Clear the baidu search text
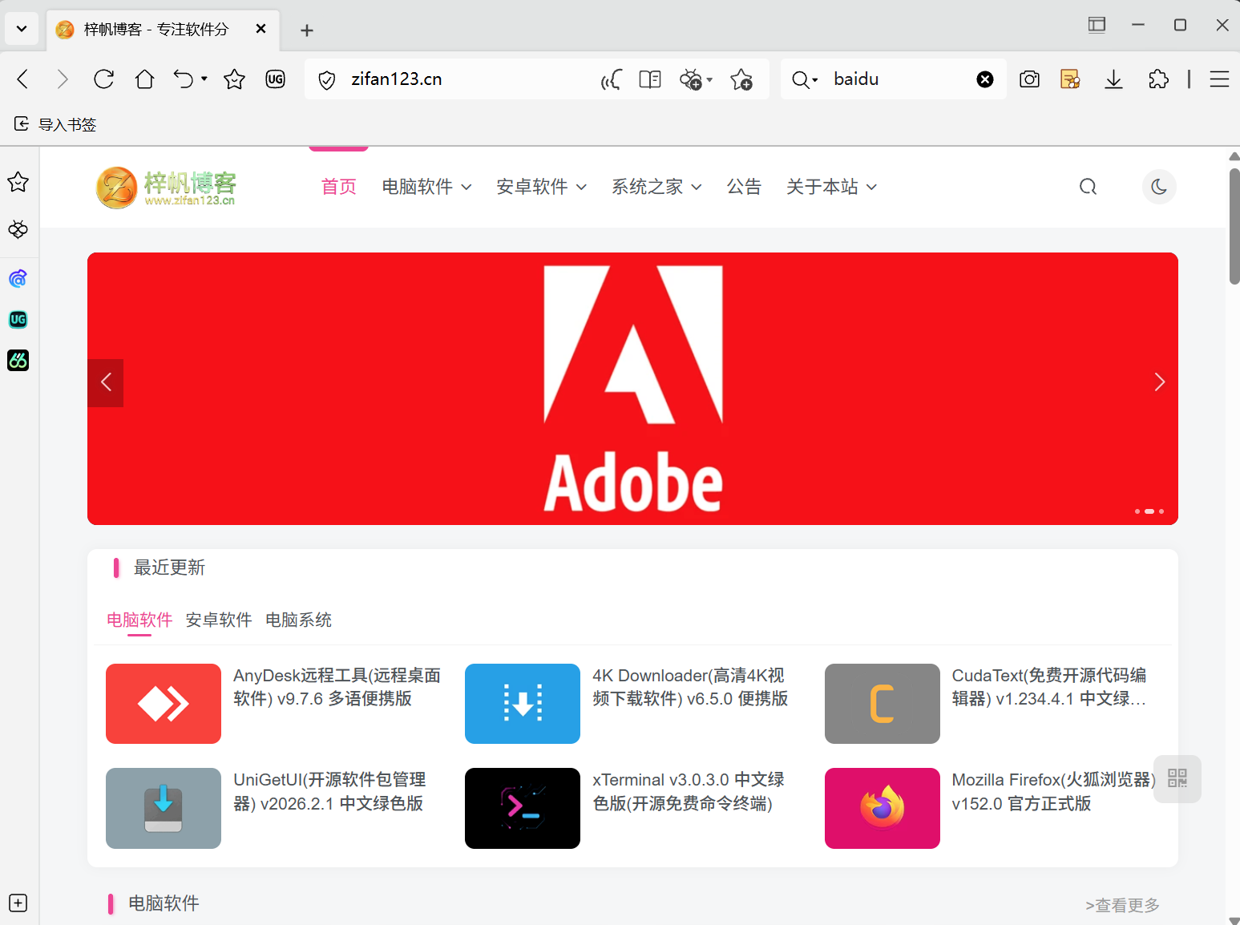1240x925 pixels. (x=985, y=79)
